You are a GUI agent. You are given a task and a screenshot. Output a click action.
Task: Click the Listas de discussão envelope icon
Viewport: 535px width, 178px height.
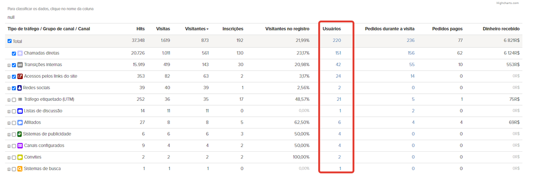pos(20,111)
